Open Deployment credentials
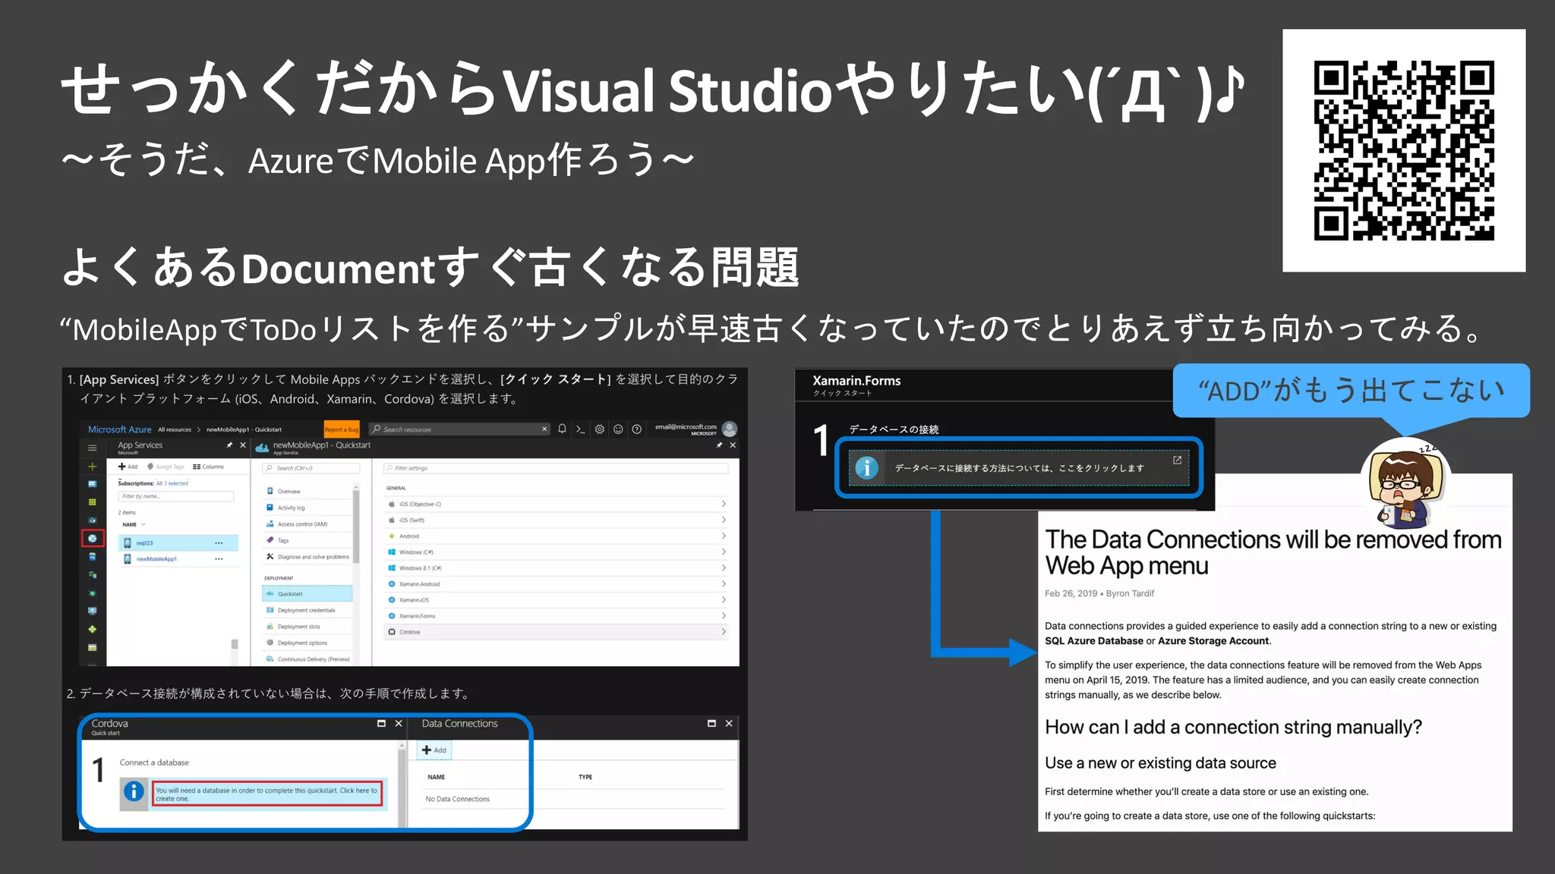1555x874 pixels. coord(308,610)
